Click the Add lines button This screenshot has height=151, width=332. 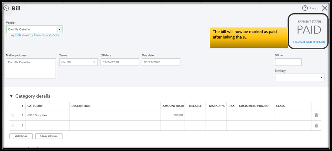click(21, 136)
